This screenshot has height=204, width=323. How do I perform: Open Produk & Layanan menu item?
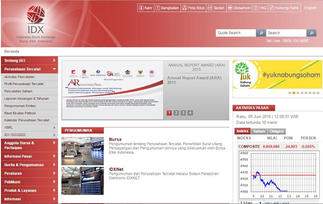(29, 190)
